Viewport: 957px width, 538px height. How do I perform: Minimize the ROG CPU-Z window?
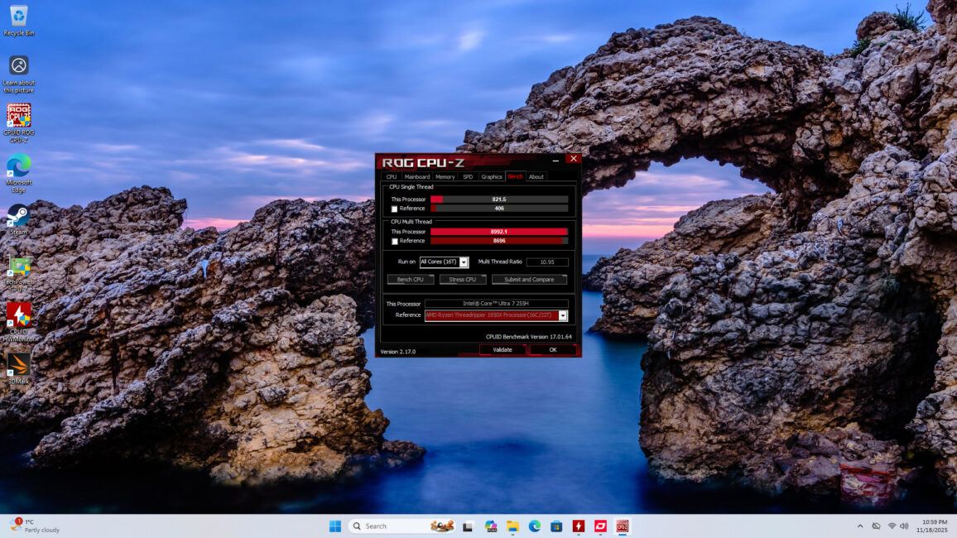pos(555,160)
